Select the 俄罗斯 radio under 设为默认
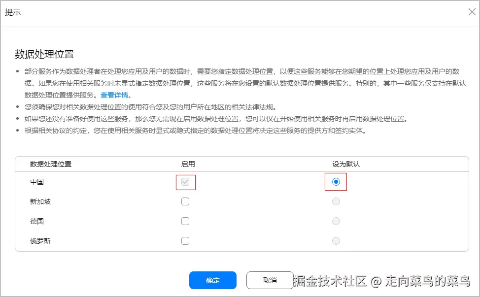Screen dimensions: 480x297 [x=336, y=241]
